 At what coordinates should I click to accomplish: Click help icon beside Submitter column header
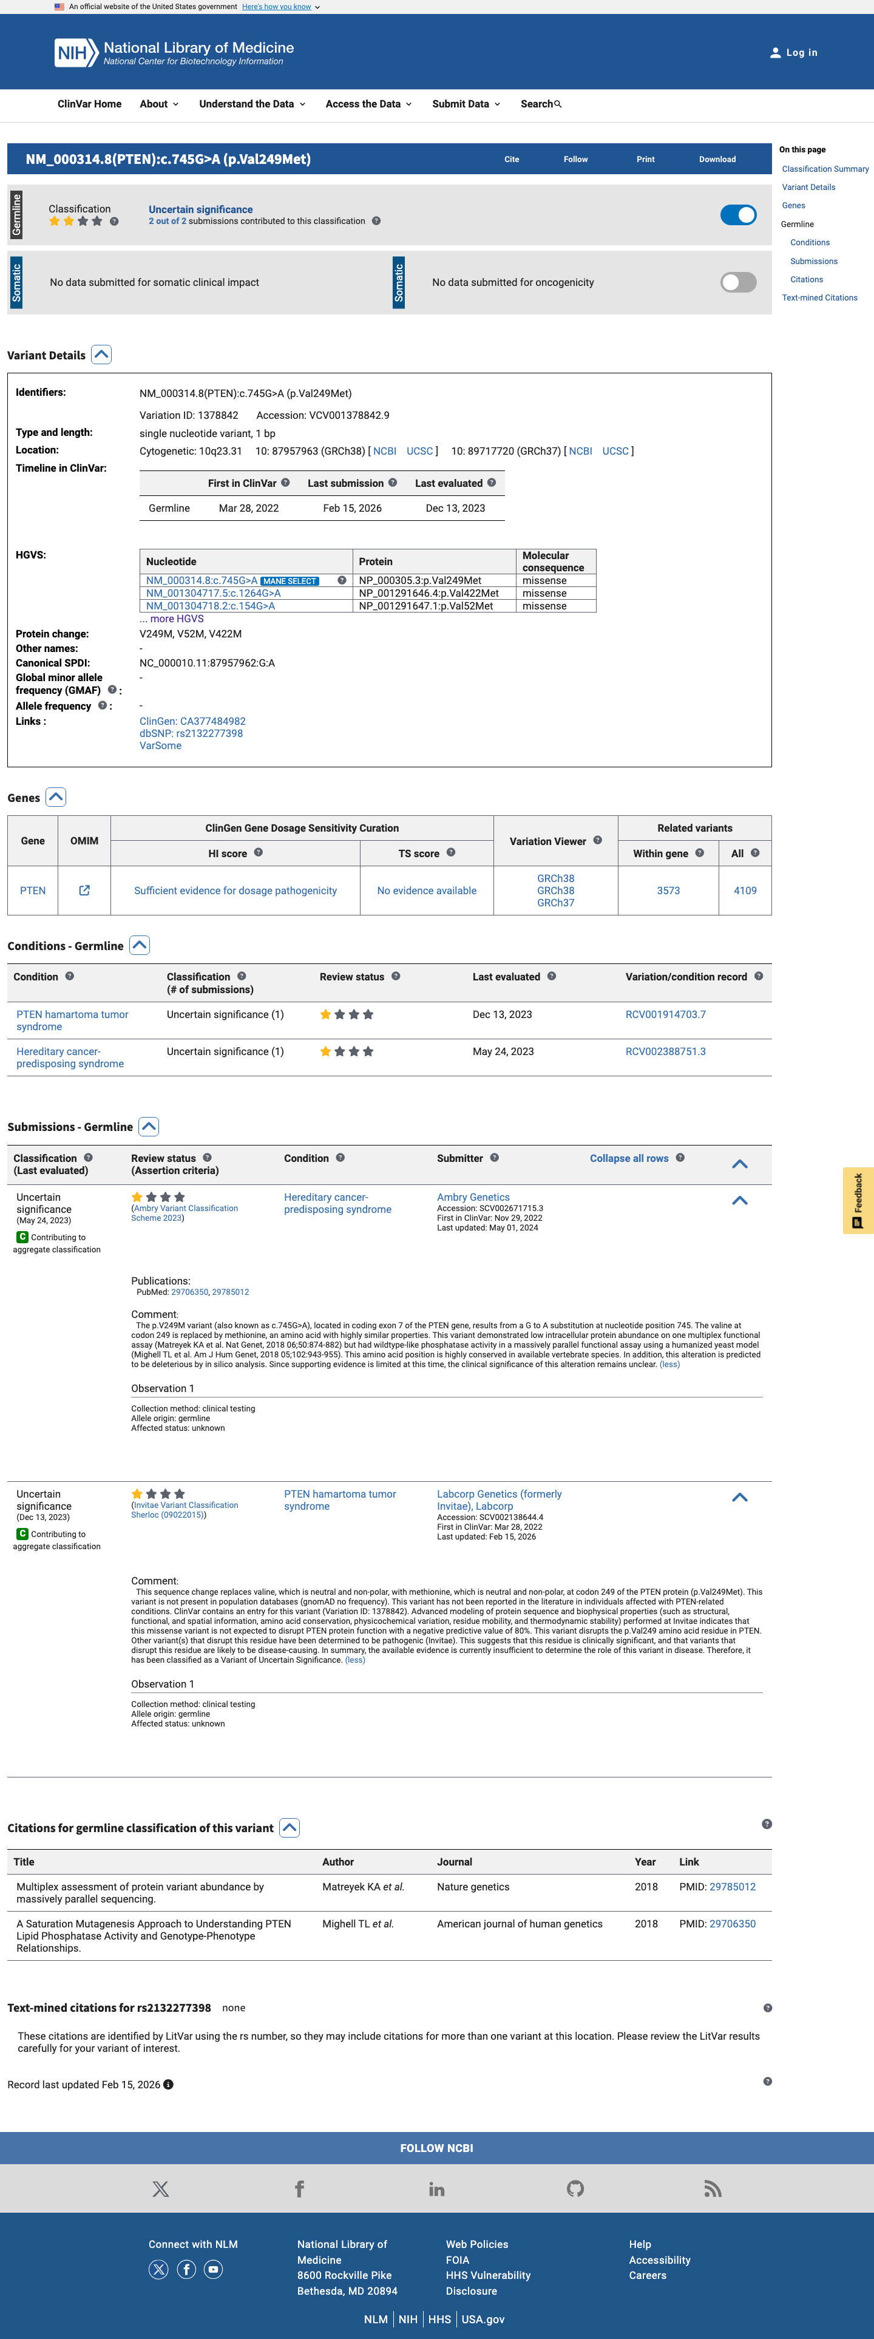coord(493,1158)
